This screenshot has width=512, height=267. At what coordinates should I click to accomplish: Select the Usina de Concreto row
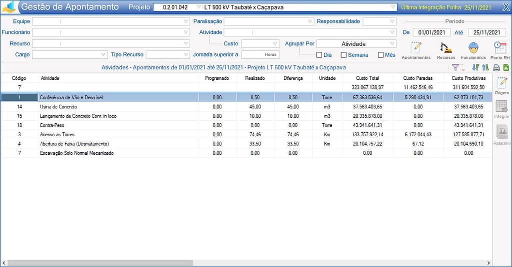click(x=246, y=107)
